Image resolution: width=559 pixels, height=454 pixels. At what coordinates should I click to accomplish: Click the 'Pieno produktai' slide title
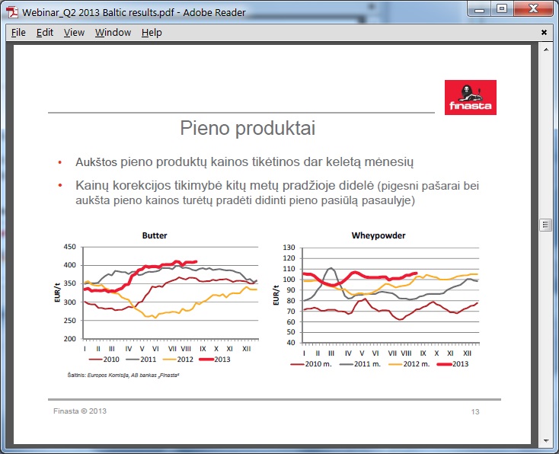click(248, 128)
